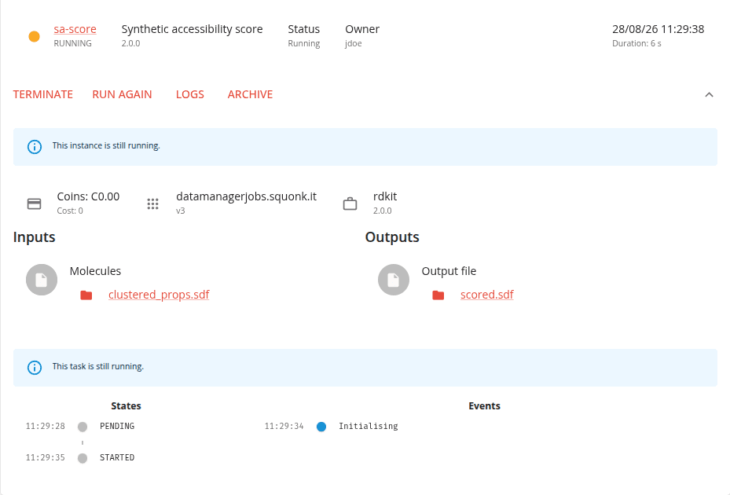This screenshot has width=730, height=495.
Task: Click the 'Outputs' section heading
Action: tap(392, 237)
